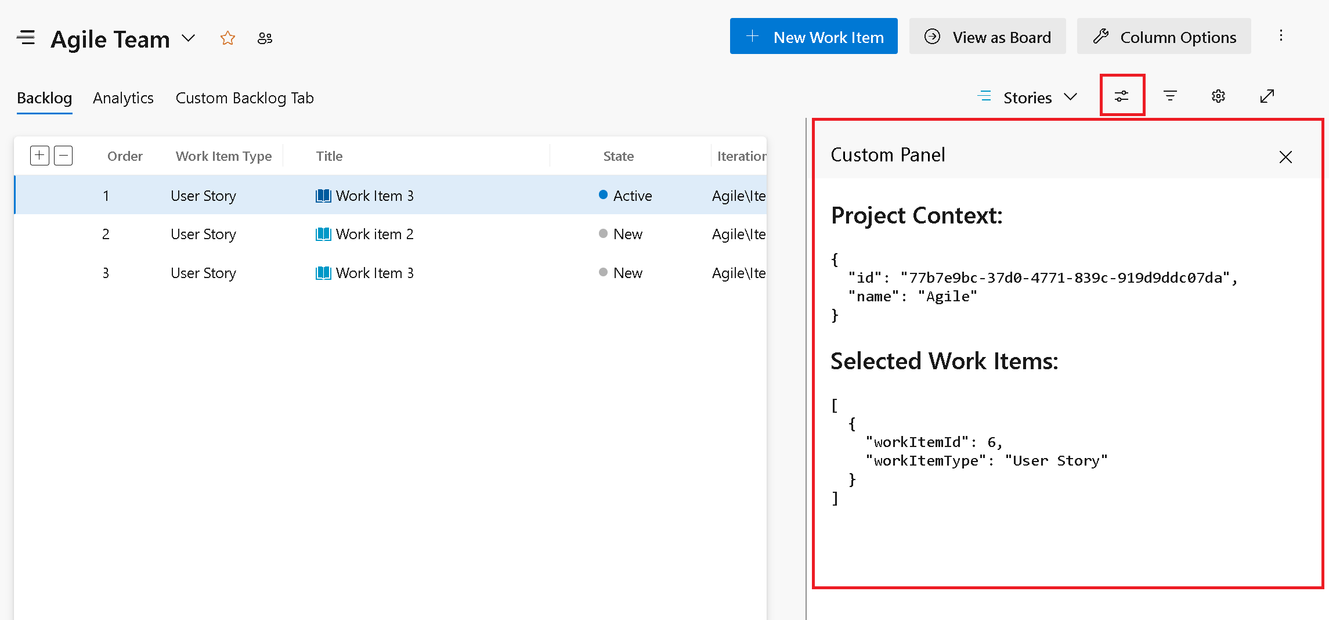Enter full screen mode icon
Viewport: 1329px width, 620px height.
(x=1267, y=96)
